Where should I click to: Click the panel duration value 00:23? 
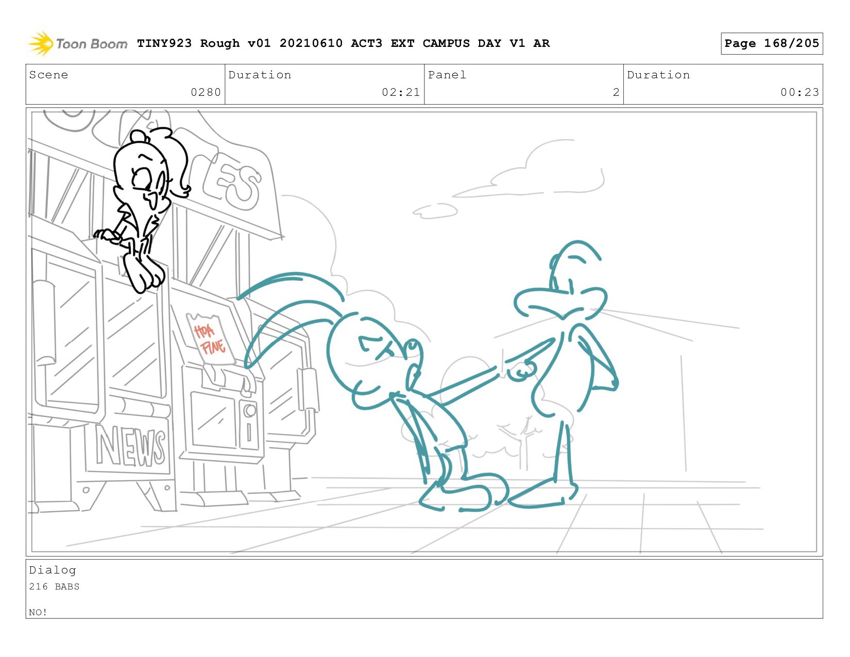(x=800, y=92)
